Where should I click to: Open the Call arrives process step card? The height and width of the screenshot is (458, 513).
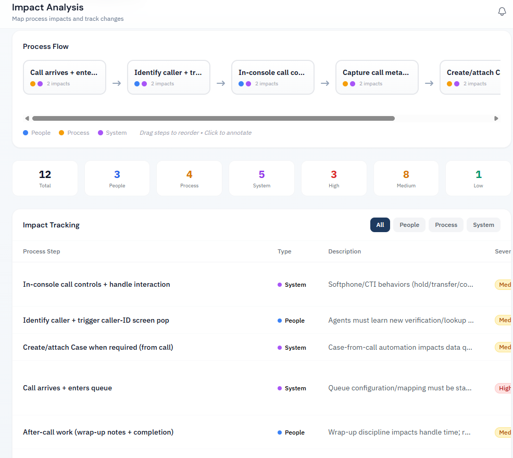point(65,77)
